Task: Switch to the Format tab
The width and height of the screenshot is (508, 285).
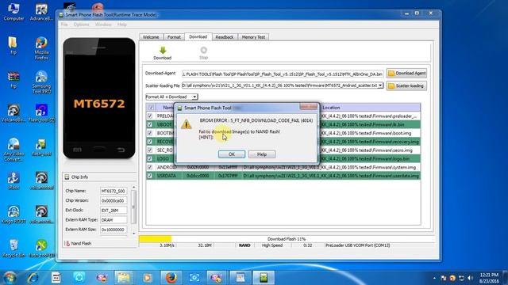Action: pos(174,37)
